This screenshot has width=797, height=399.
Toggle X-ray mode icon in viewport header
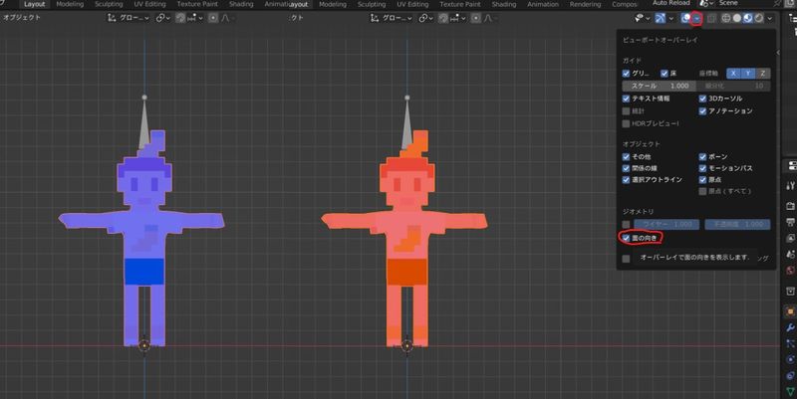pyautogui.click(x=712, y=18)
